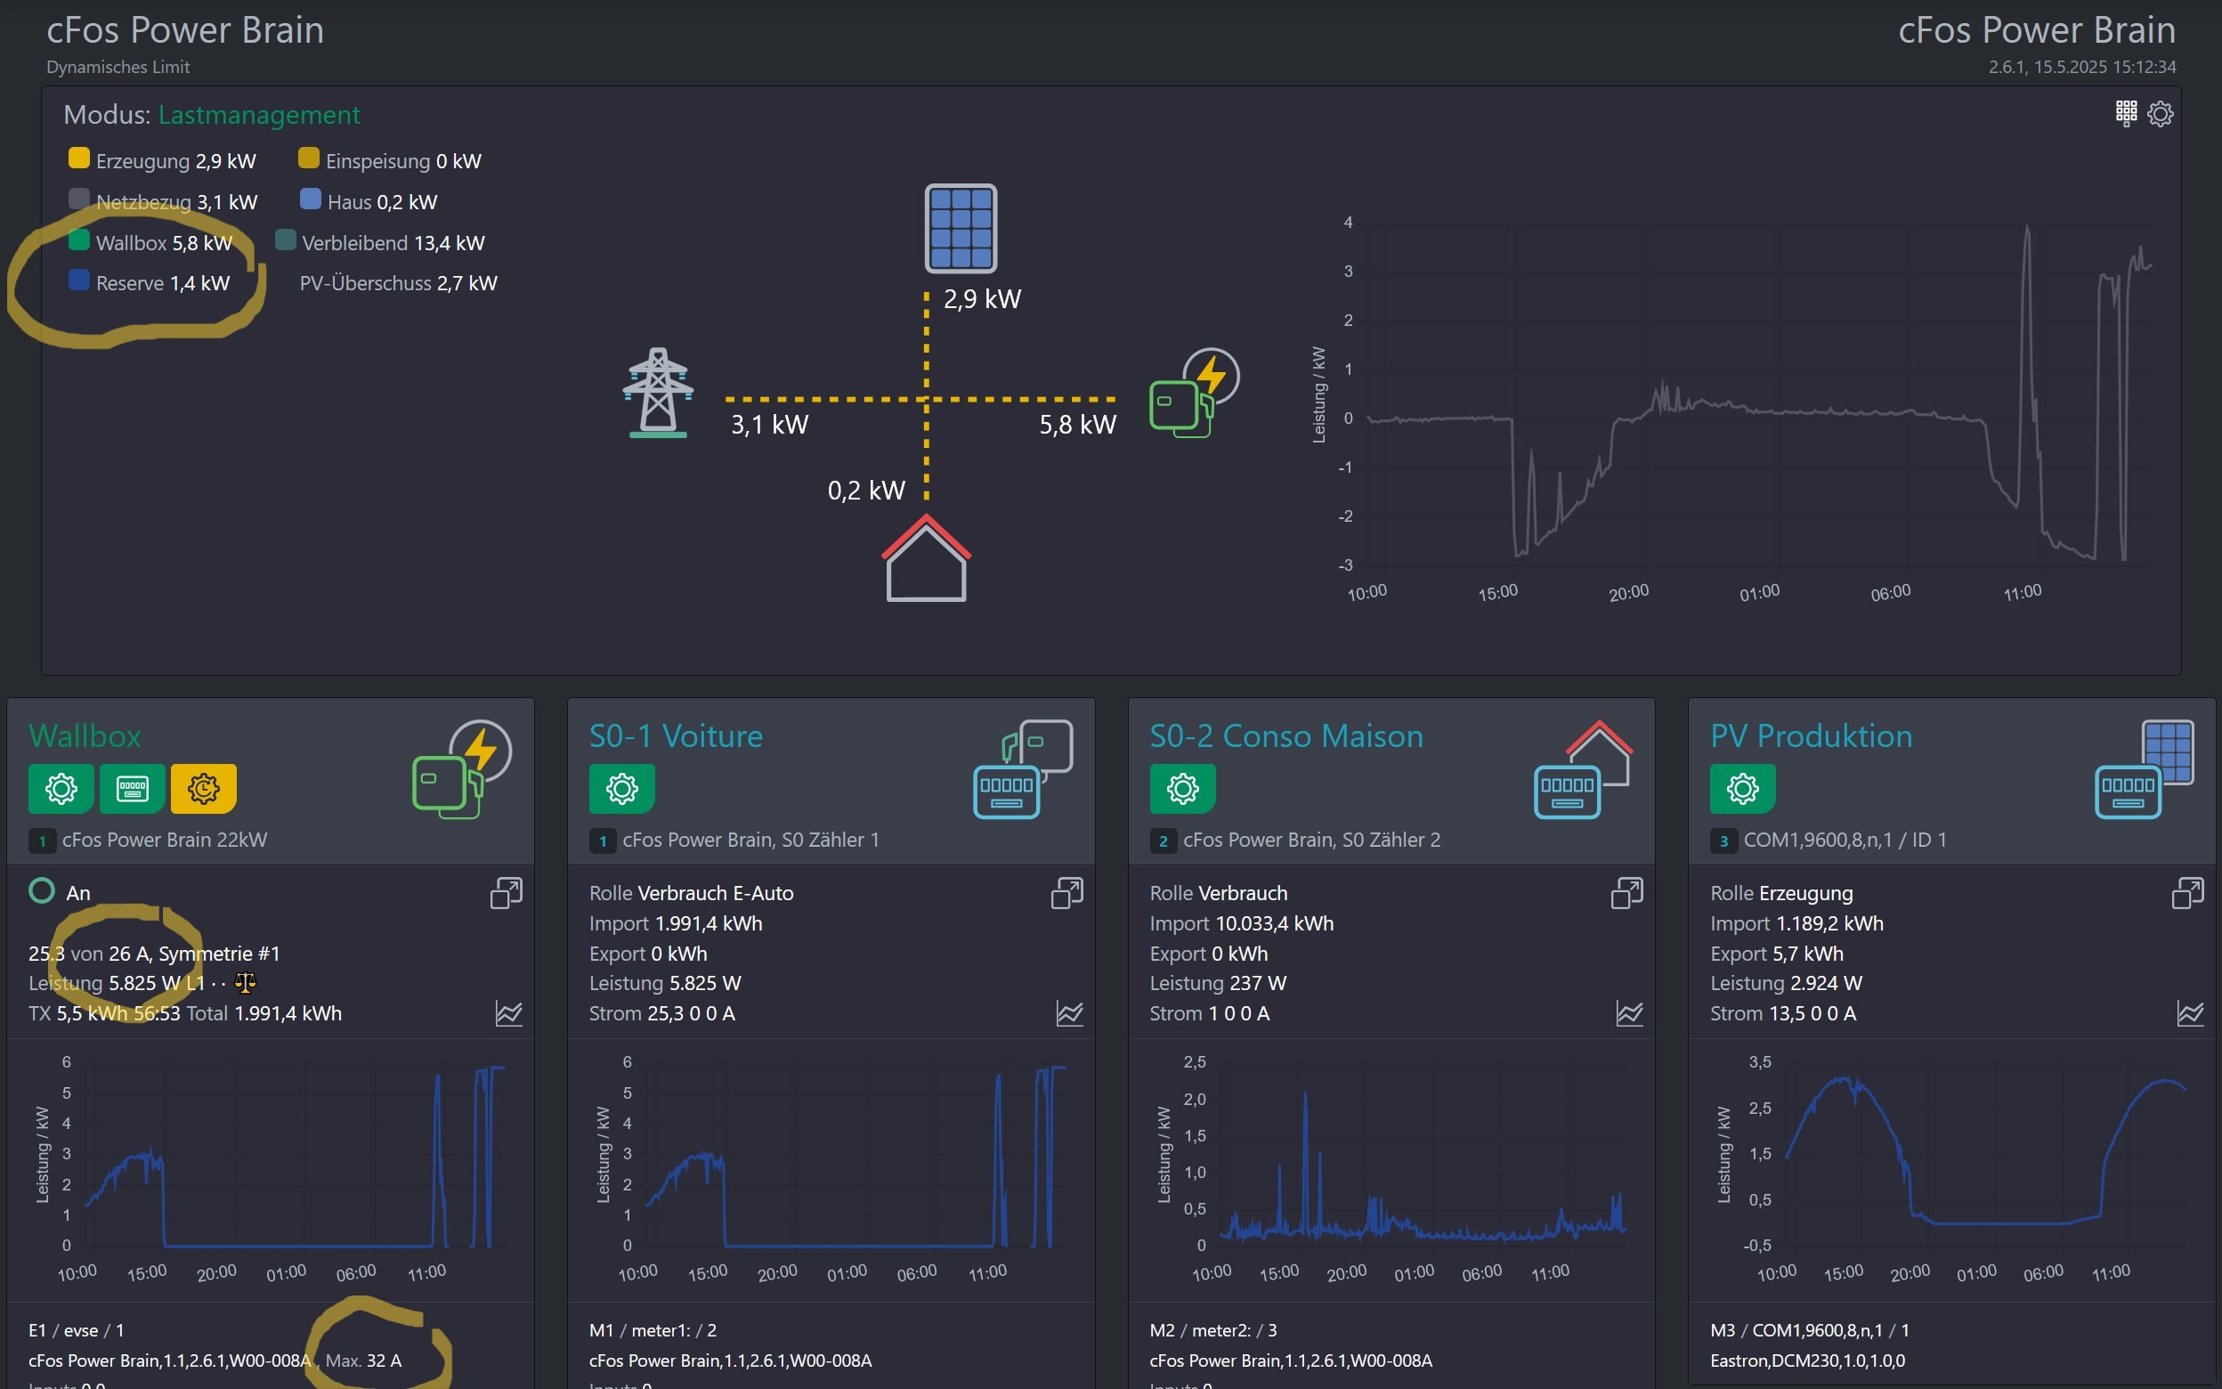This screenshot has width=2222, height=1389.
Task: Open dashboard settings gear at top right
Action: (x=2161, y=114)
